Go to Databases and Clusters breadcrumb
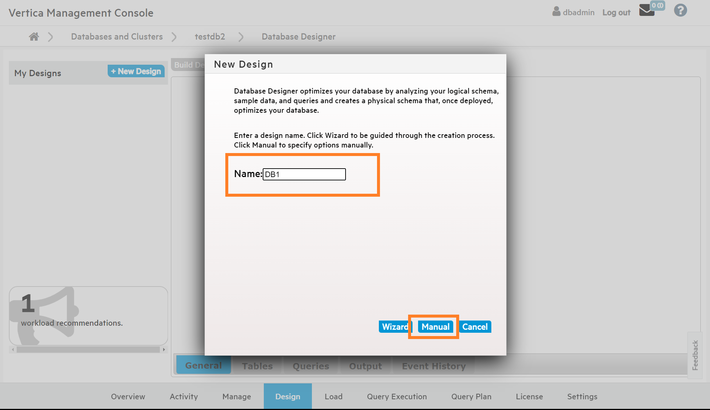The width and height of the screenshot is (710, 410). tap(117, 37)
